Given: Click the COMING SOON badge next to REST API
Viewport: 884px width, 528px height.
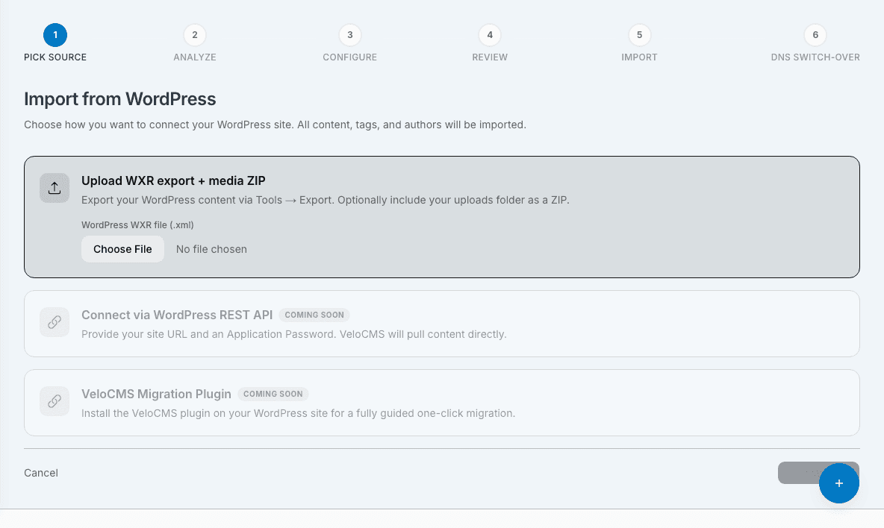Looking at the screenshot, I should pyautogui.click(x=314, y=315).
